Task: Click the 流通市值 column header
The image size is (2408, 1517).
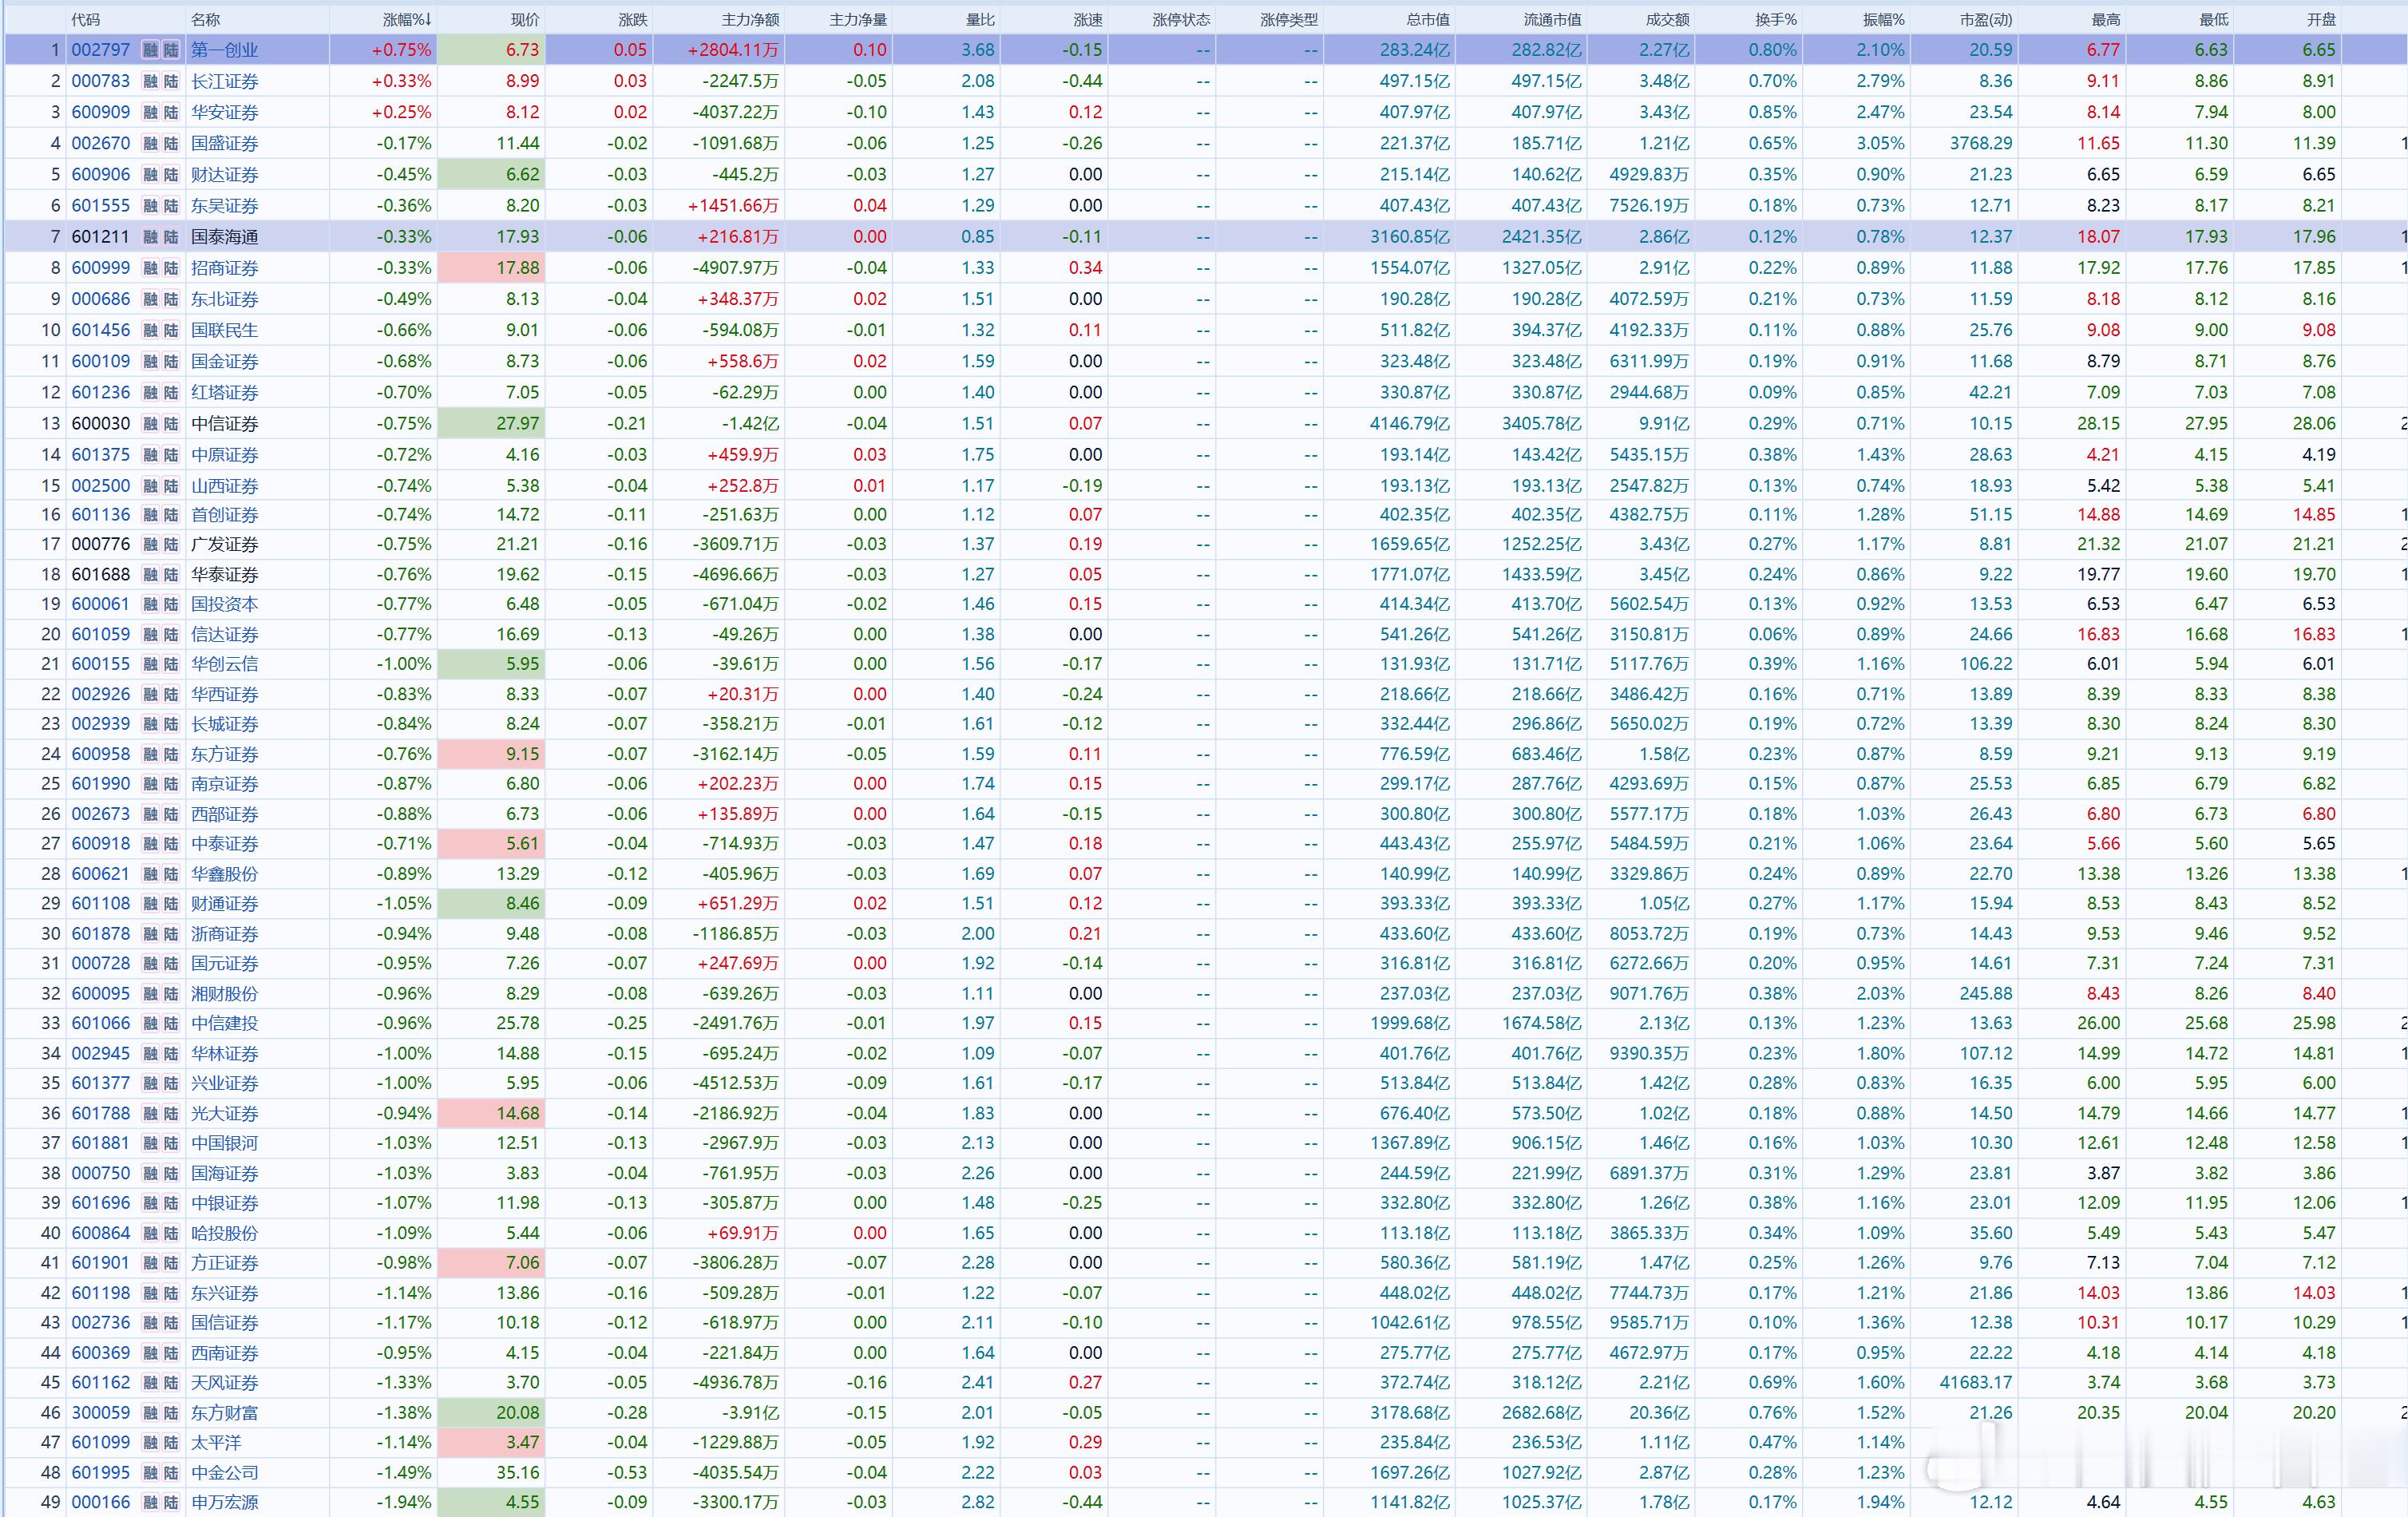Action: [x=1553, y=20]
